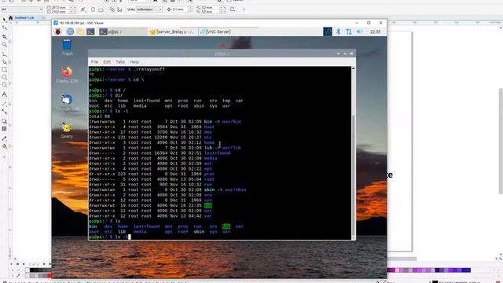
Task: Open the File Manager folder icon in Pi panel
Action: pos(80,31)
